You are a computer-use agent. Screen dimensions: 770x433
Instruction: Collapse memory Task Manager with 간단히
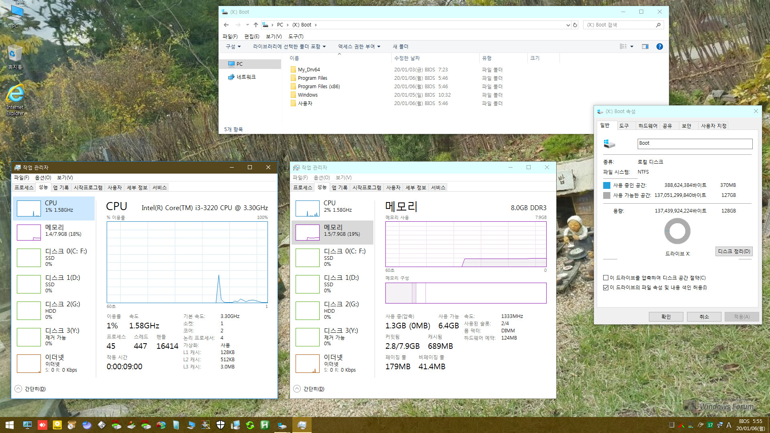(309, 389)
